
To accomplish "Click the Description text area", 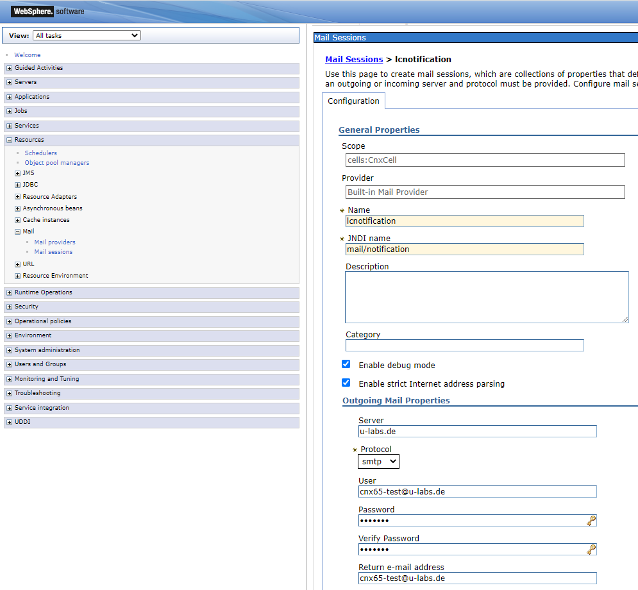I will click(487, 297).
